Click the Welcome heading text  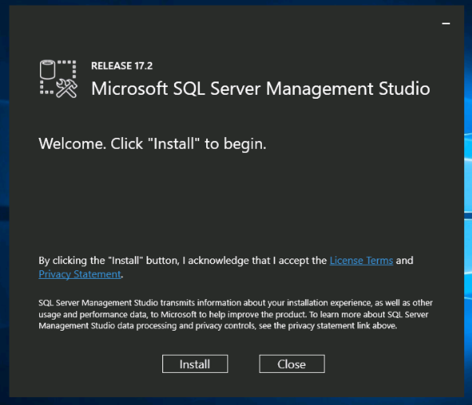[152, 144]
